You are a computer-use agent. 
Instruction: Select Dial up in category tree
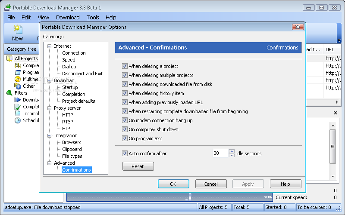tap(69, 67)
